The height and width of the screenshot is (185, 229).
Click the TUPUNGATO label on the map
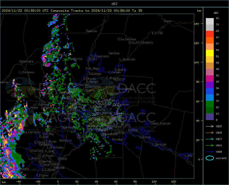(x=46, y=145)
